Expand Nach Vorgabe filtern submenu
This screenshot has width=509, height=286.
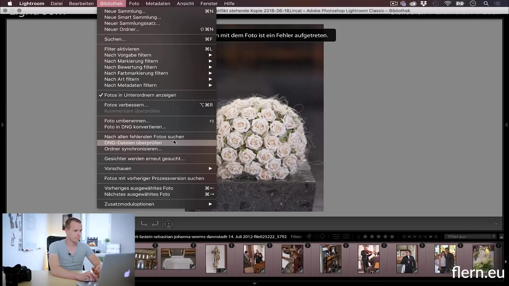coord(156,55)
